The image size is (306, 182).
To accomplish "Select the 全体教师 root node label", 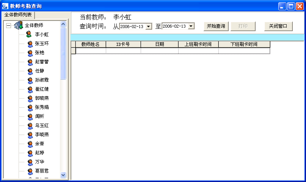I will (34, 25).
